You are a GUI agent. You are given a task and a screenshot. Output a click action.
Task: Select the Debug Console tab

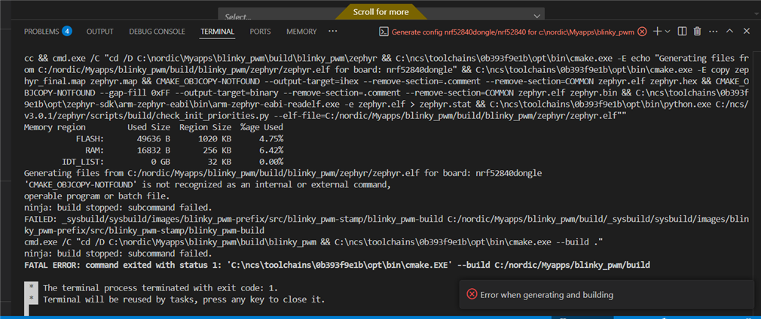tap(157, 32)
